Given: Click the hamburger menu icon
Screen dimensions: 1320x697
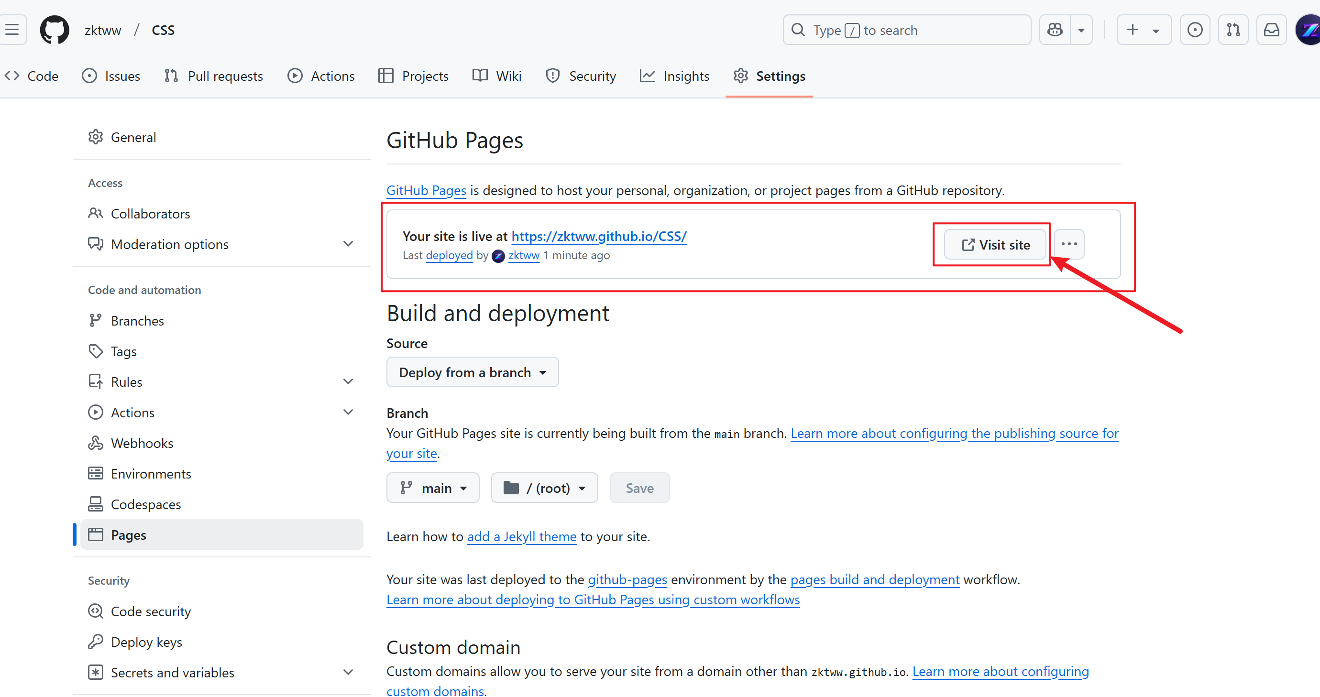Looking at the screenshot, I should tap(13, 30).
